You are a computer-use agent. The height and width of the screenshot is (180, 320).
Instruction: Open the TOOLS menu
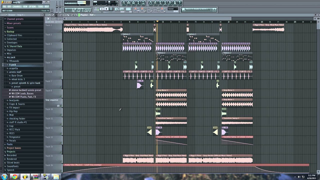pyautogui.click(x=40, y=6)
